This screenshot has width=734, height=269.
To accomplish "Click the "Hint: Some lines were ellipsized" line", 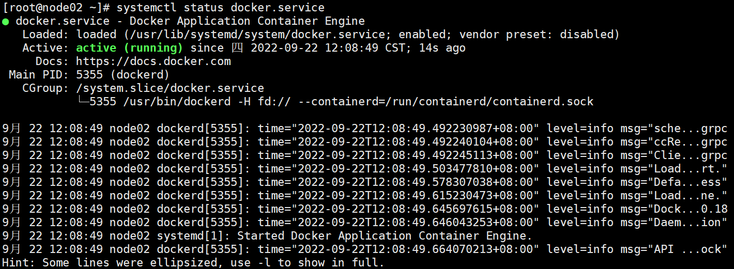I will coord(193,263).
